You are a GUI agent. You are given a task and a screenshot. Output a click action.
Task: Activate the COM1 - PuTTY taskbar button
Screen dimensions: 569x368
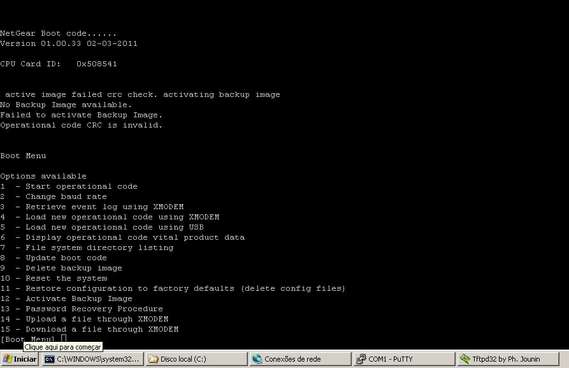(x=404, y=359)
